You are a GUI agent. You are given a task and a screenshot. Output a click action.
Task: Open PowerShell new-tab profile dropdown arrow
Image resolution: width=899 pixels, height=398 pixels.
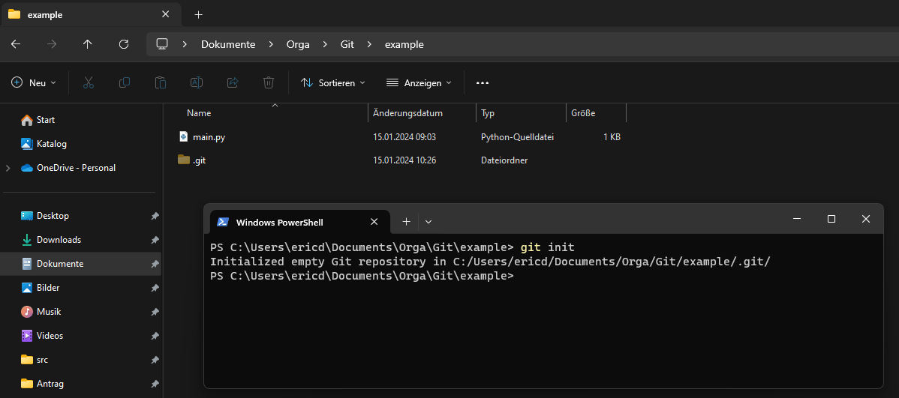[428, 222]
